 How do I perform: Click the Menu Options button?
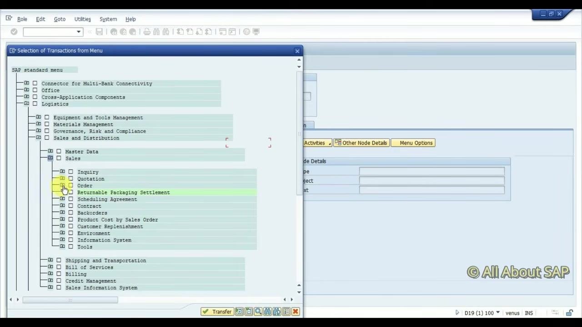tap(413, 143)
